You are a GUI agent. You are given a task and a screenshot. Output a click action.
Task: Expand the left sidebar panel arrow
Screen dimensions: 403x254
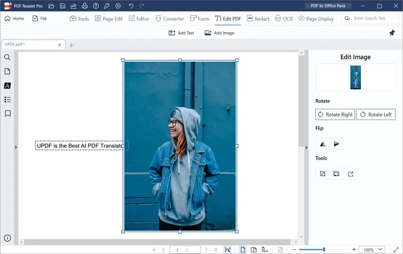tap(16, 148)
